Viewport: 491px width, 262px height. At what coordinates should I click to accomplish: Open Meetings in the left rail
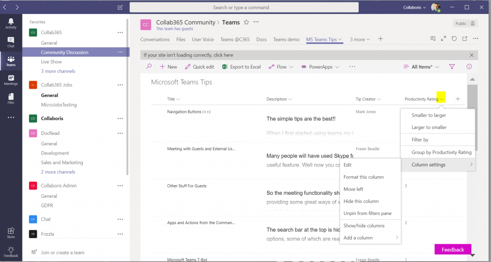tap(11, 80)
